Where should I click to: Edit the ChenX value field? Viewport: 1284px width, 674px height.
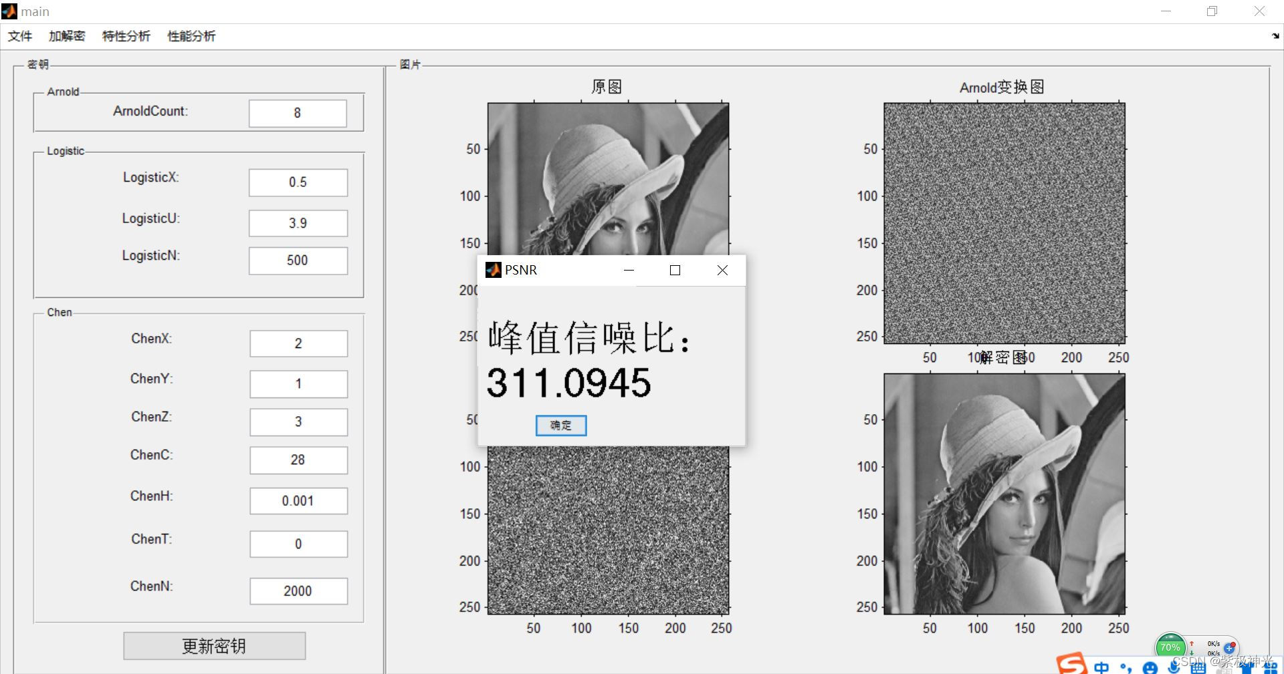tap(299, 343)
